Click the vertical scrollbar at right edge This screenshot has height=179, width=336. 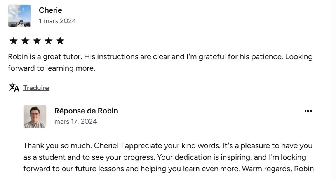coord(333,90)
